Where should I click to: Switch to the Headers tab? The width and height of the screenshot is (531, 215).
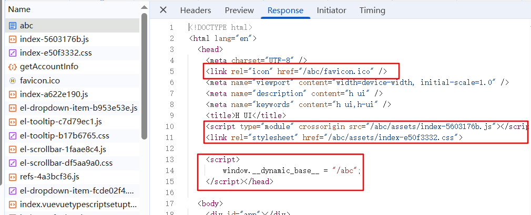tap(196, 10)
